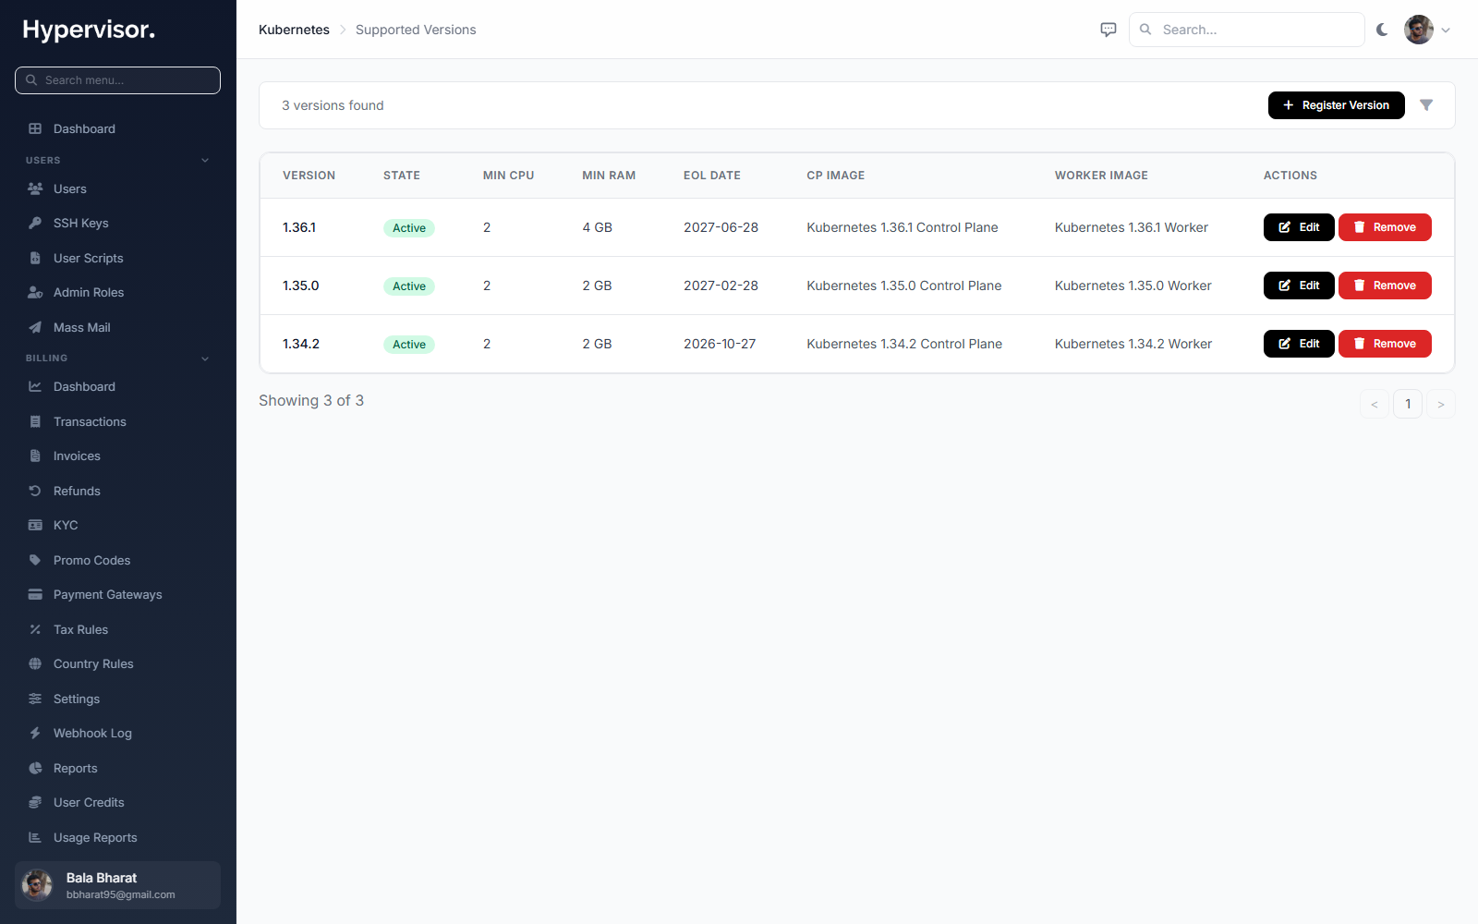Image resolution: width=1478 pixels, height=924 pixels.
Task: Click the Users group icon
Action: [35, 188]
